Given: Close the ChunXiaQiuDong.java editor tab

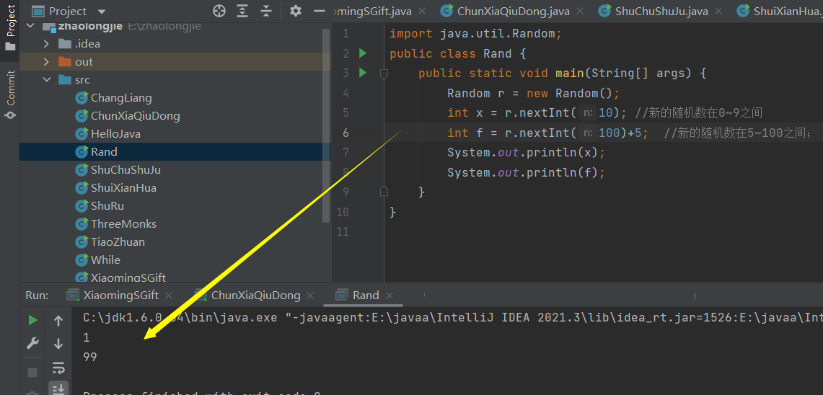Looking at the screenshot, I should (580, 11).
